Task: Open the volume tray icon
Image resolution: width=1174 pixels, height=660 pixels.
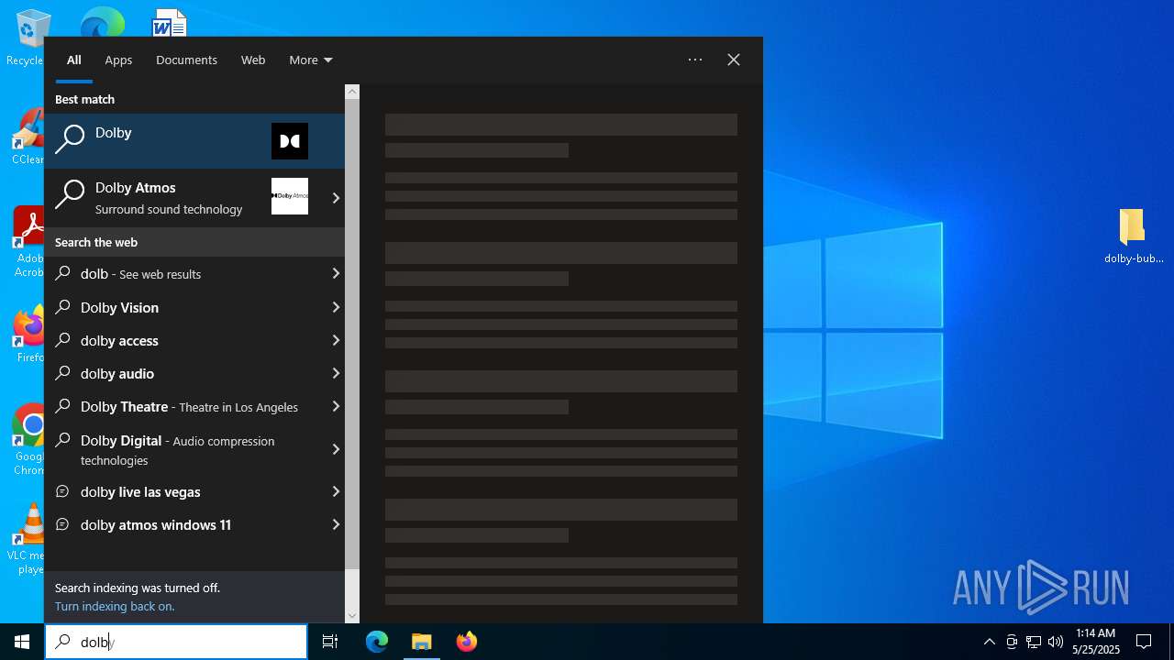Action: tap(1056, 642)
